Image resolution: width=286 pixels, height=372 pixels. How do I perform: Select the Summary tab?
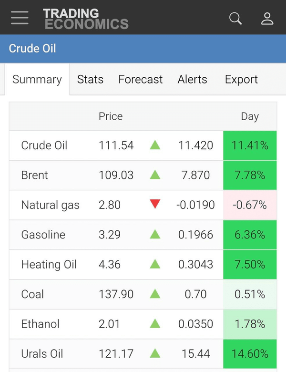pos(37,80)
